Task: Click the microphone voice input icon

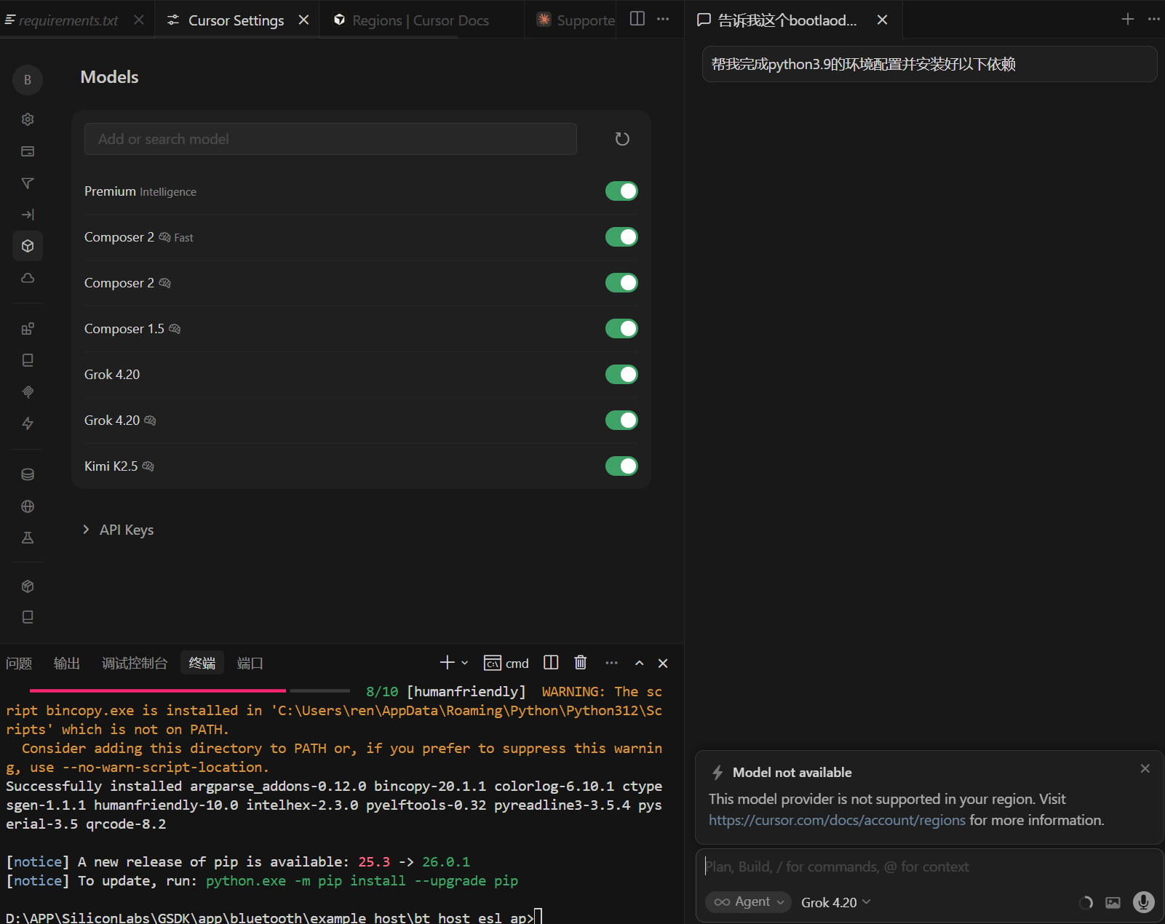Action: coord(1143,902)
